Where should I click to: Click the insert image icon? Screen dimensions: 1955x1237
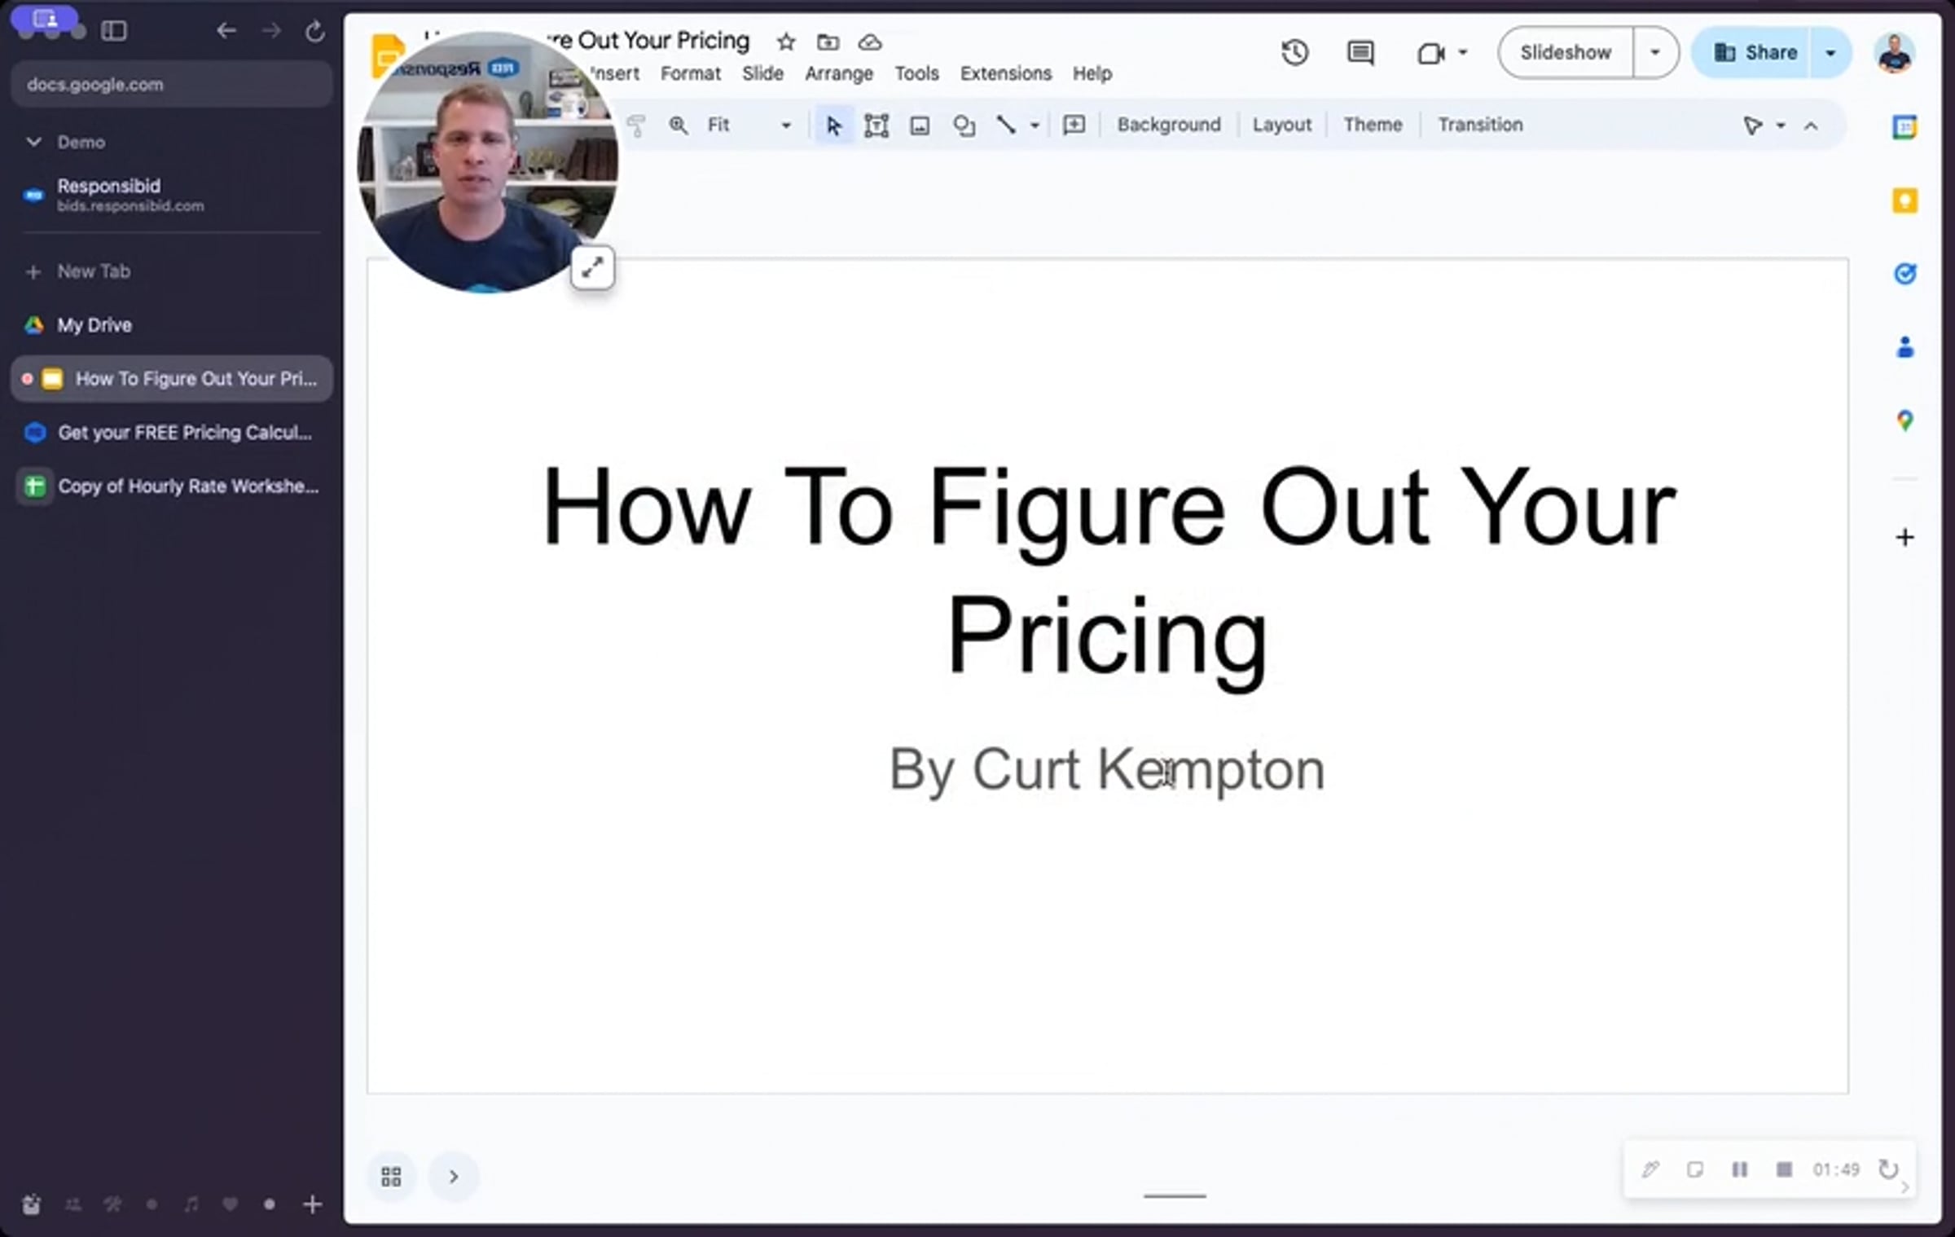coord(920,125)
